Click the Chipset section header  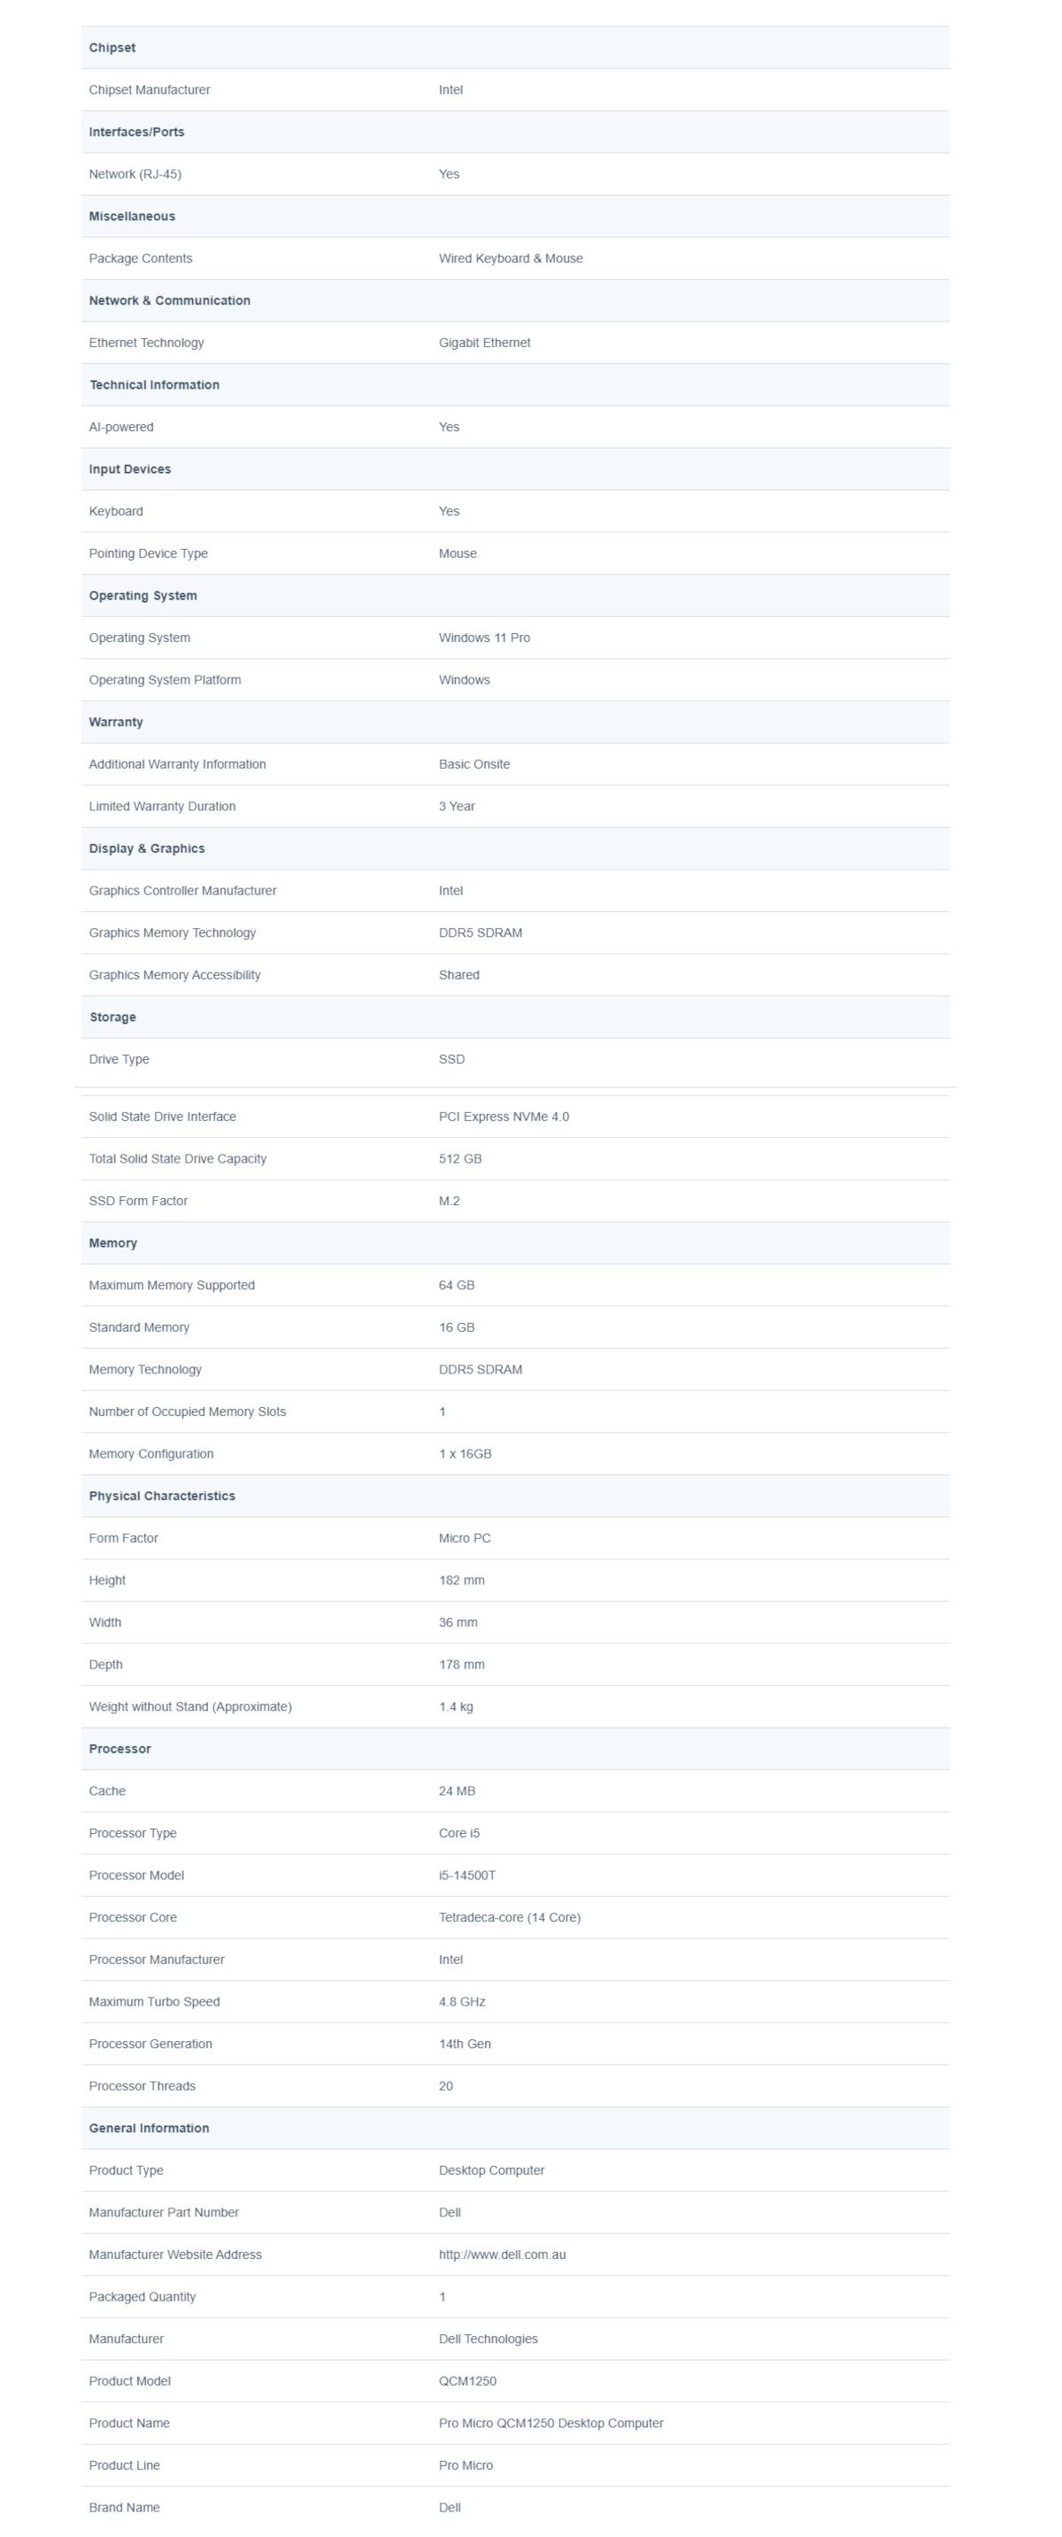pyautogui.click(x=112, y=47)
